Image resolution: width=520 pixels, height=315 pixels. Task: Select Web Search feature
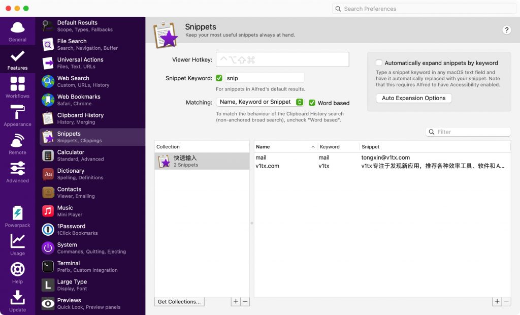pos(92,81)
